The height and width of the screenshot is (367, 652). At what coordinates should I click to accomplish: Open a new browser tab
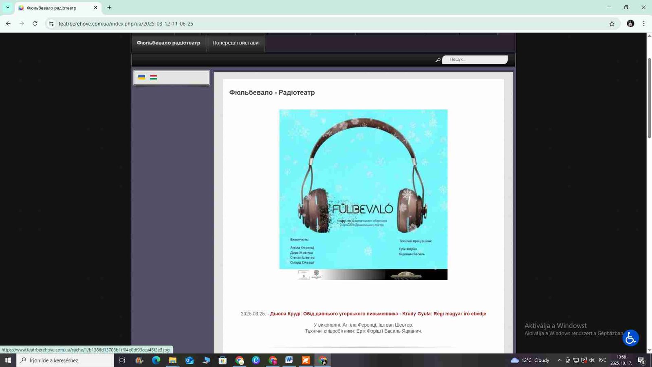pos(109,7)
